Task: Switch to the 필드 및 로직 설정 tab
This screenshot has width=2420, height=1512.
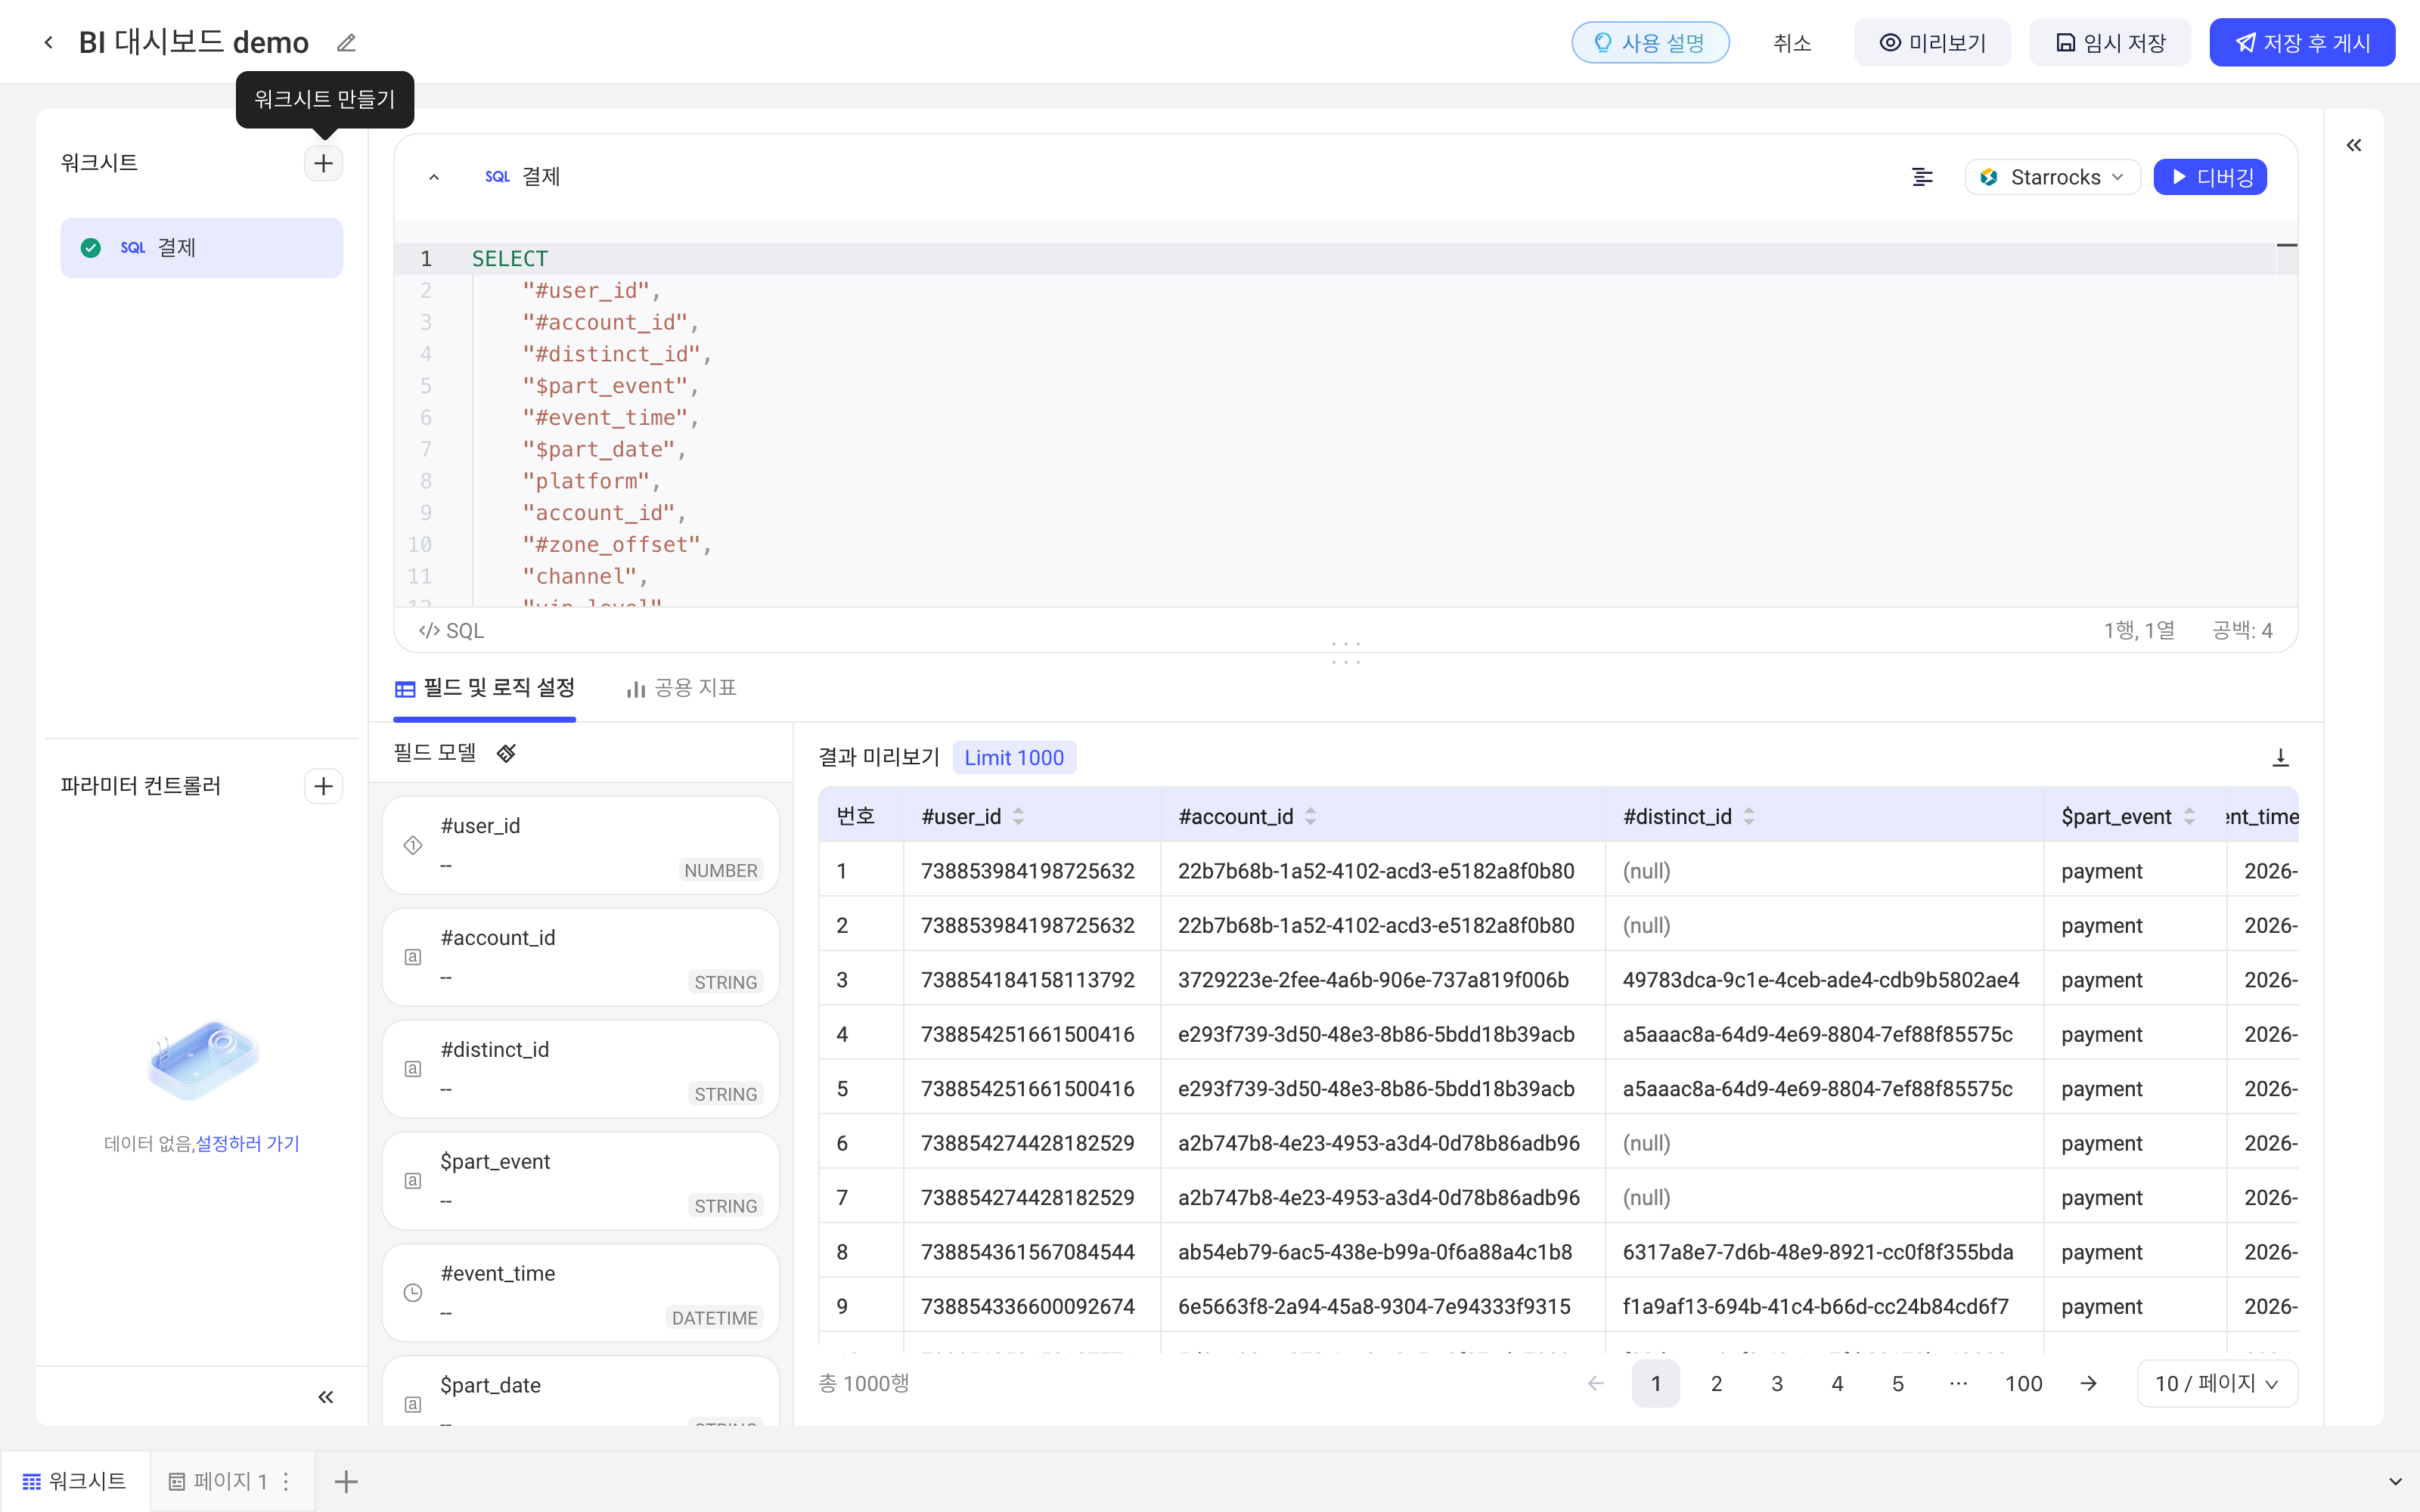Action: click(485, 688)
